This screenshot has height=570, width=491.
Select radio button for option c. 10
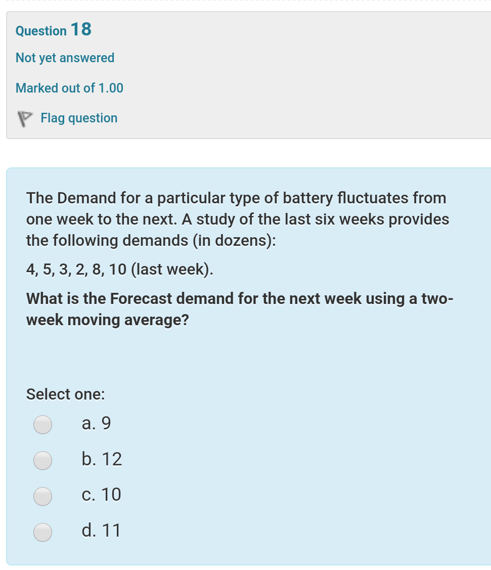[x=42, y=496]
